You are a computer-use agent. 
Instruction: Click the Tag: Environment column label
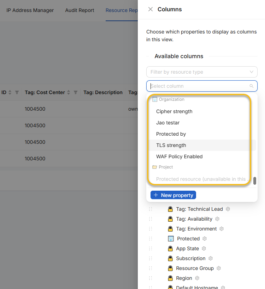[x=196, y=229]
